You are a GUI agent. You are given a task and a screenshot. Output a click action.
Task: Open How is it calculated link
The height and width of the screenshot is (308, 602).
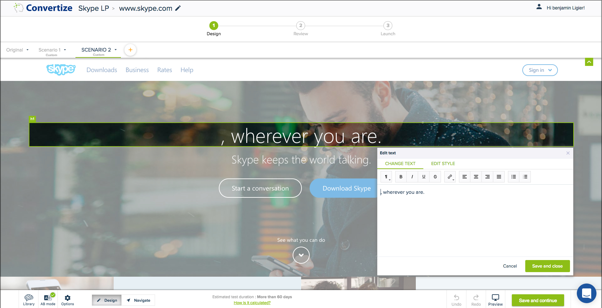pos(252,303)
